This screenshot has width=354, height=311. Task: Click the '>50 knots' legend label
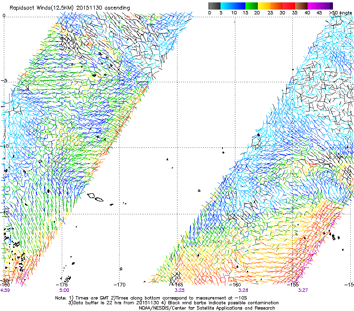click(340, 13)
